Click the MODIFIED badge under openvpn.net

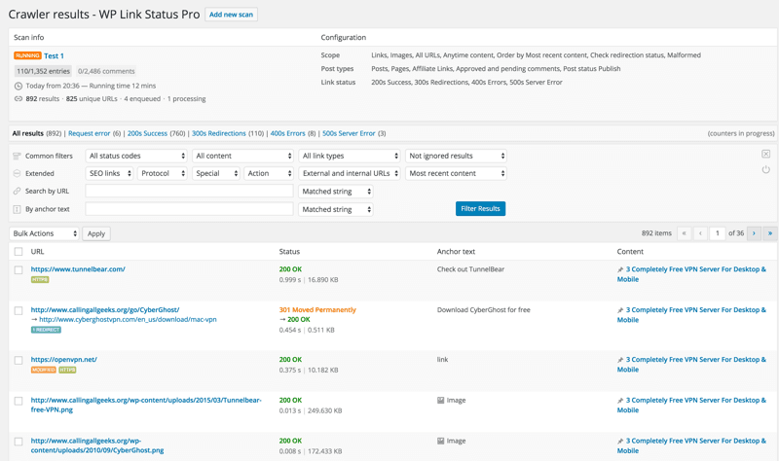click(x=44, y=371)
